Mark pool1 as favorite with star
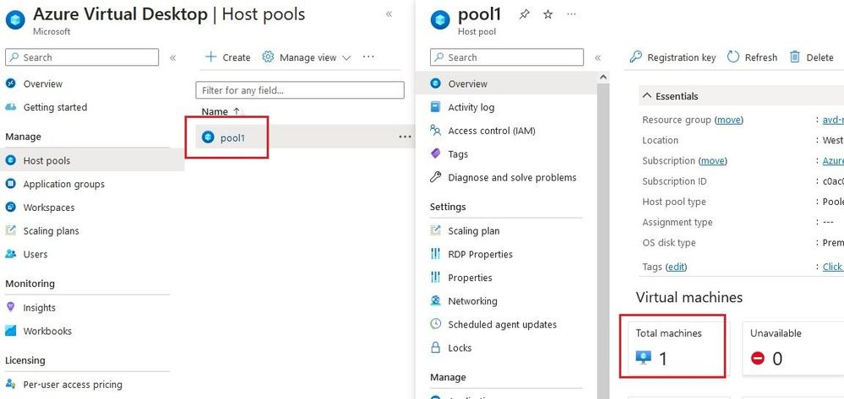 point(548,14)
